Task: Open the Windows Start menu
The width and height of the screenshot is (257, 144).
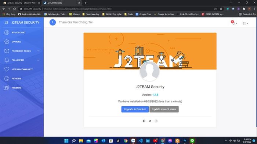Action: (66, 141)
